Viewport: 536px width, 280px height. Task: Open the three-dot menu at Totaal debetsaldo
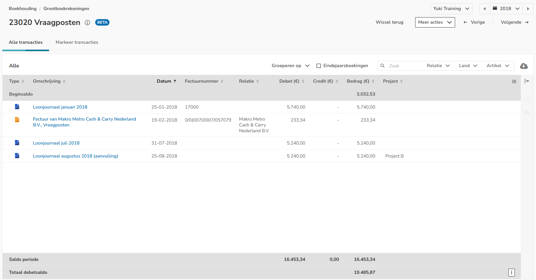point(512,273)
